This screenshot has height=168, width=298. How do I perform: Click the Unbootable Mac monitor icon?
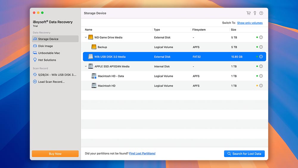tap(35, 53)
